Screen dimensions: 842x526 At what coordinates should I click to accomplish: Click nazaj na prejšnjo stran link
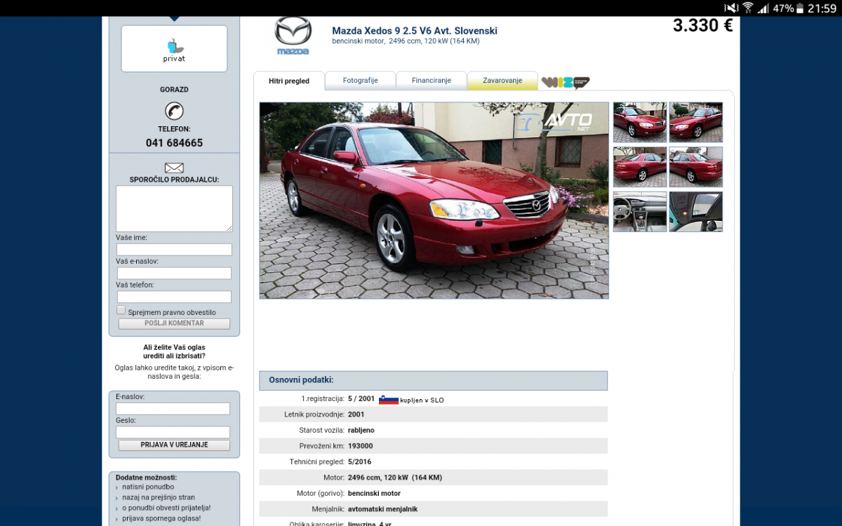click(x=159, y=497)
